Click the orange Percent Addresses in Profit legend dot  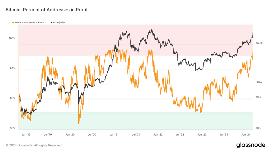13,22
